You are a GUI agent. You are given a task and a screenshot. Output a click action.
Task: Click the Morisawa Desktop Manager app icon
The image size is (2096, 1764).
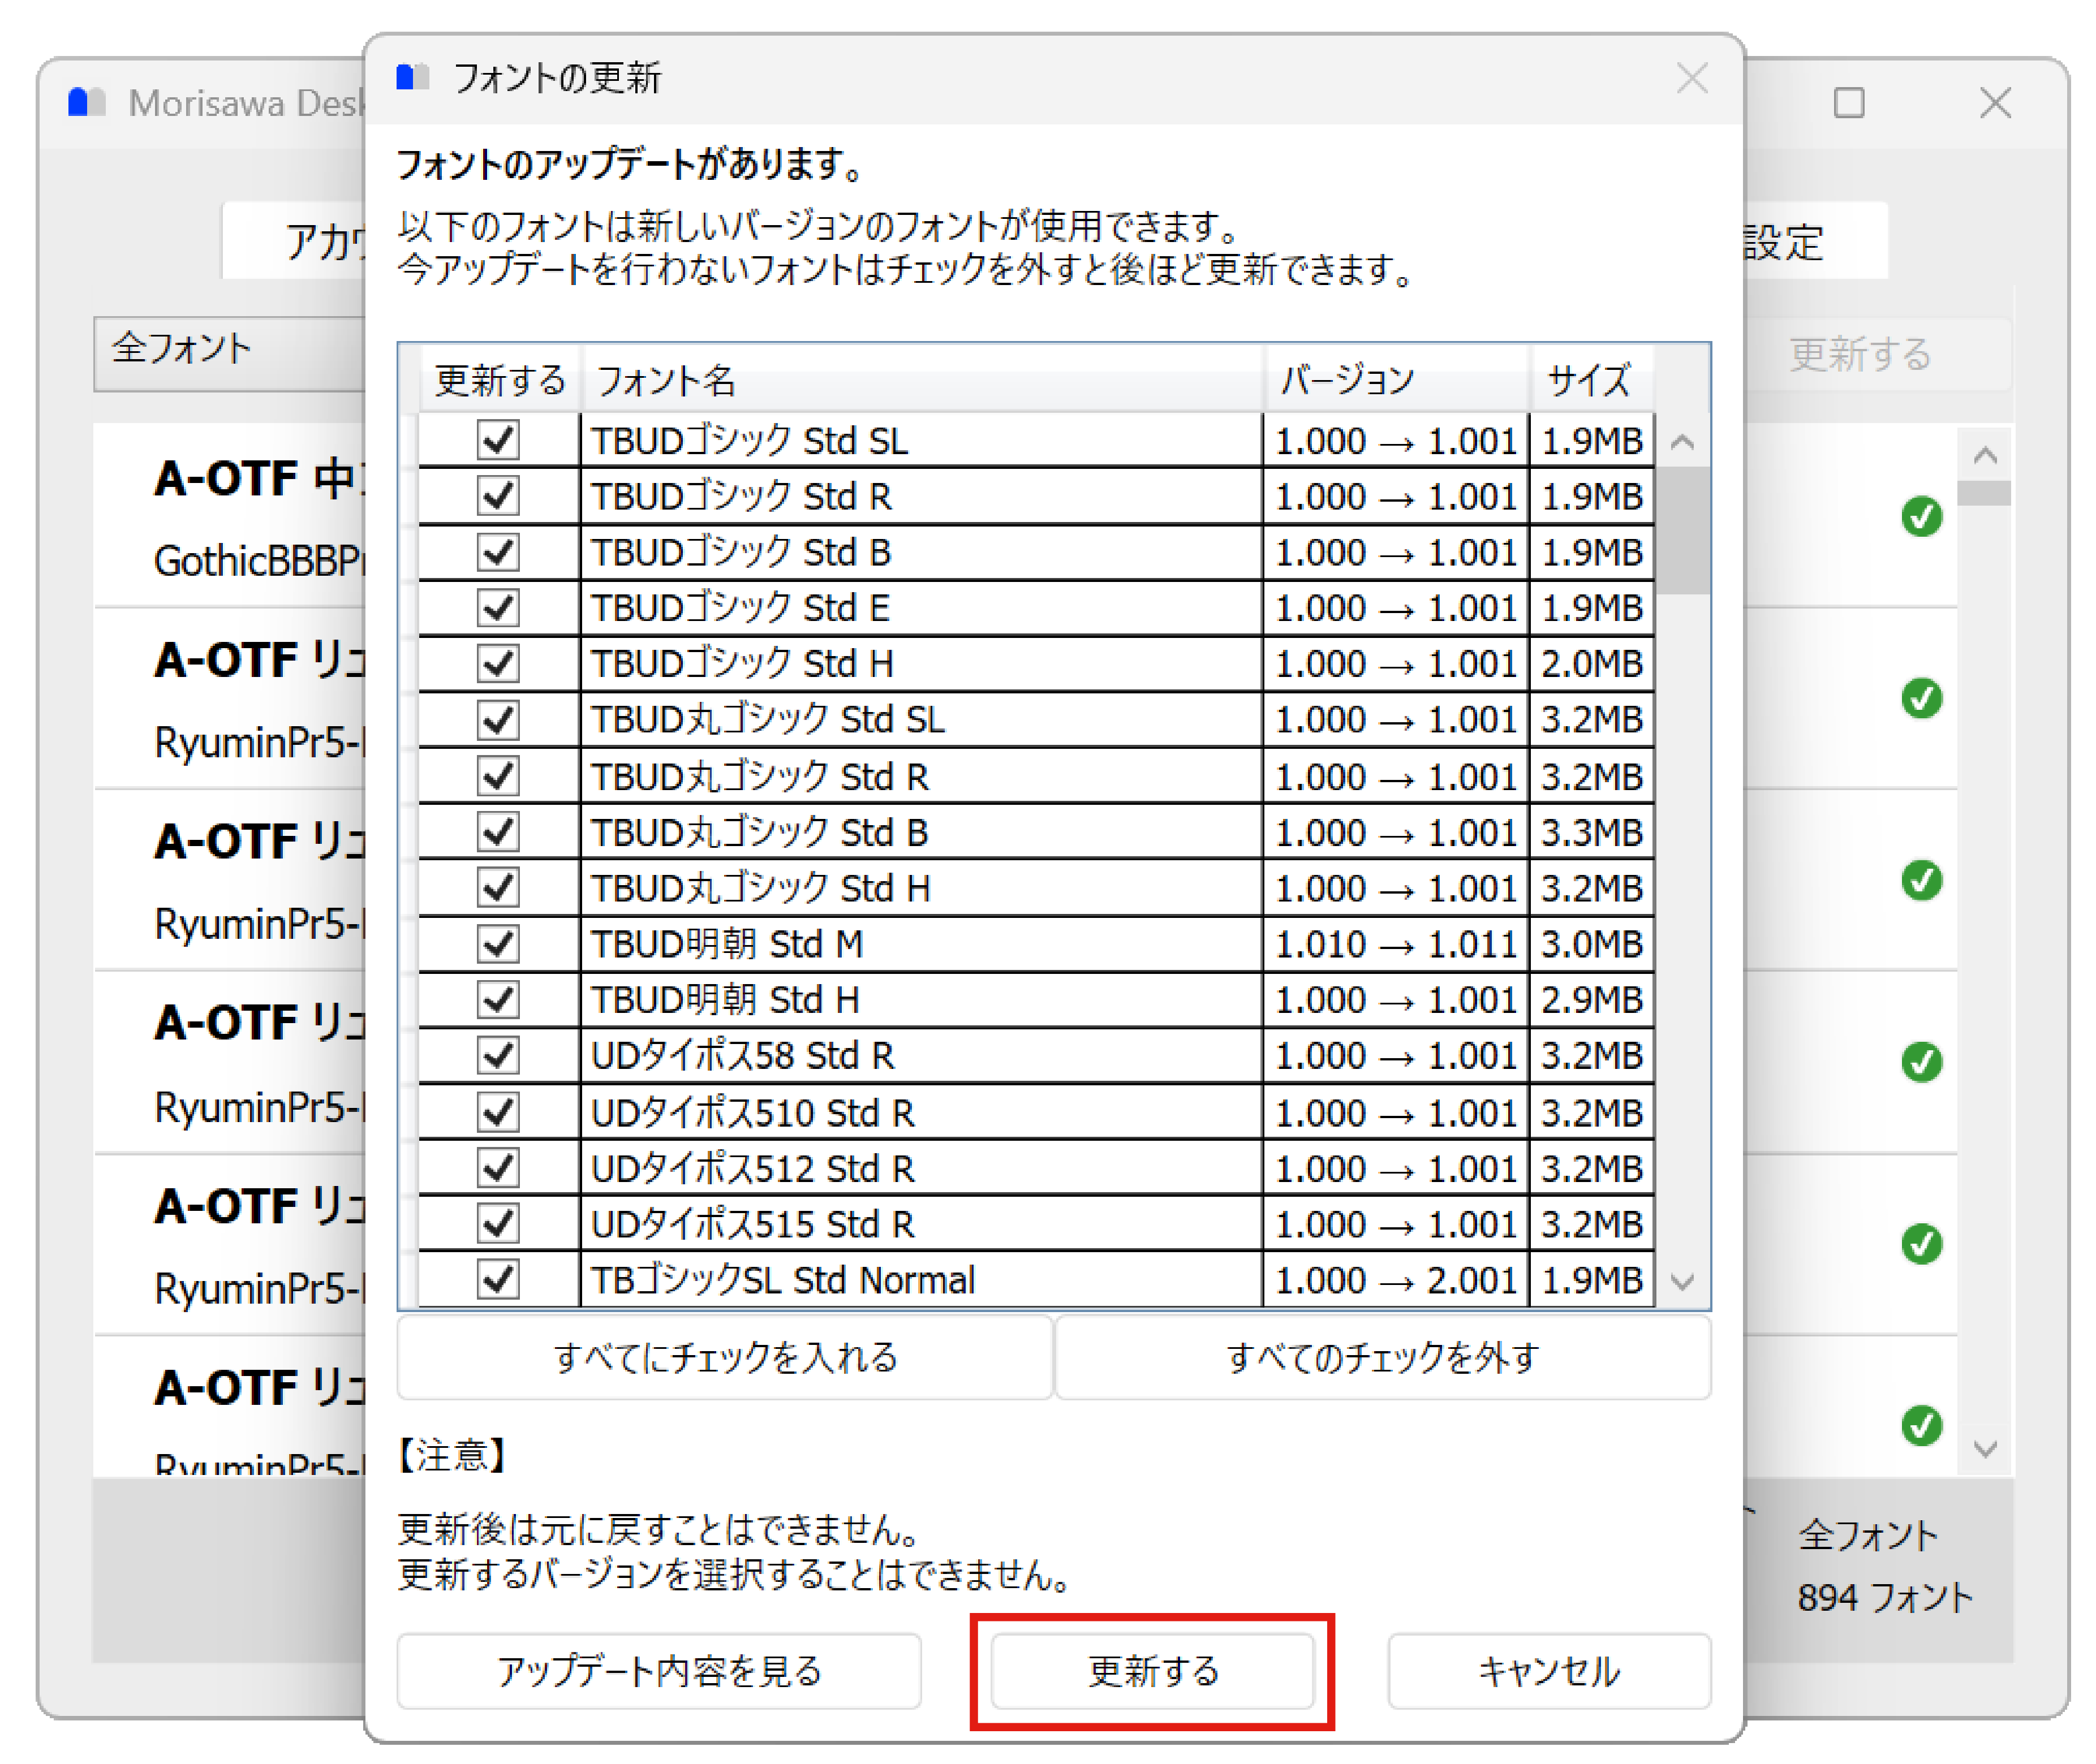pos(87,102)
